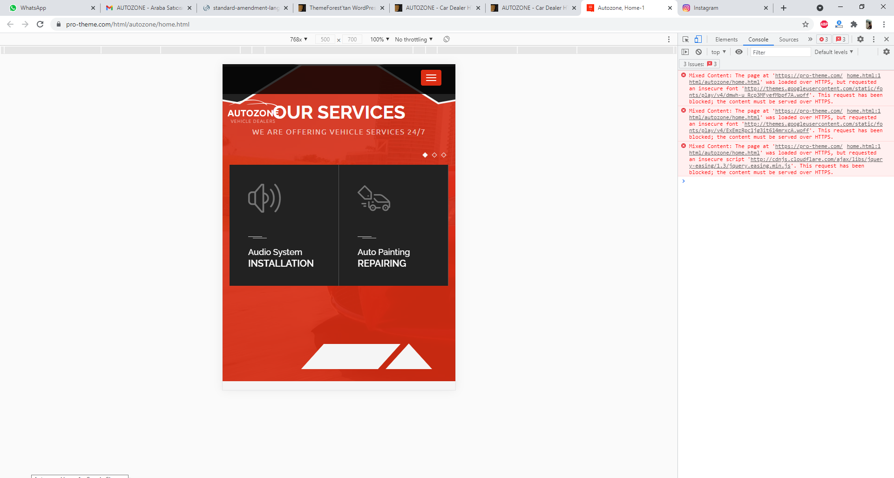Bookmark this page with the star icon
Viewport: 894px width, 478px height.
coord(806,24)
